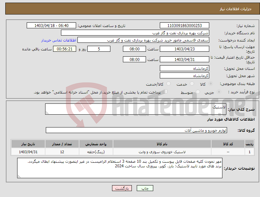Click delivery province field کرمانشاه

coord(185,68)
